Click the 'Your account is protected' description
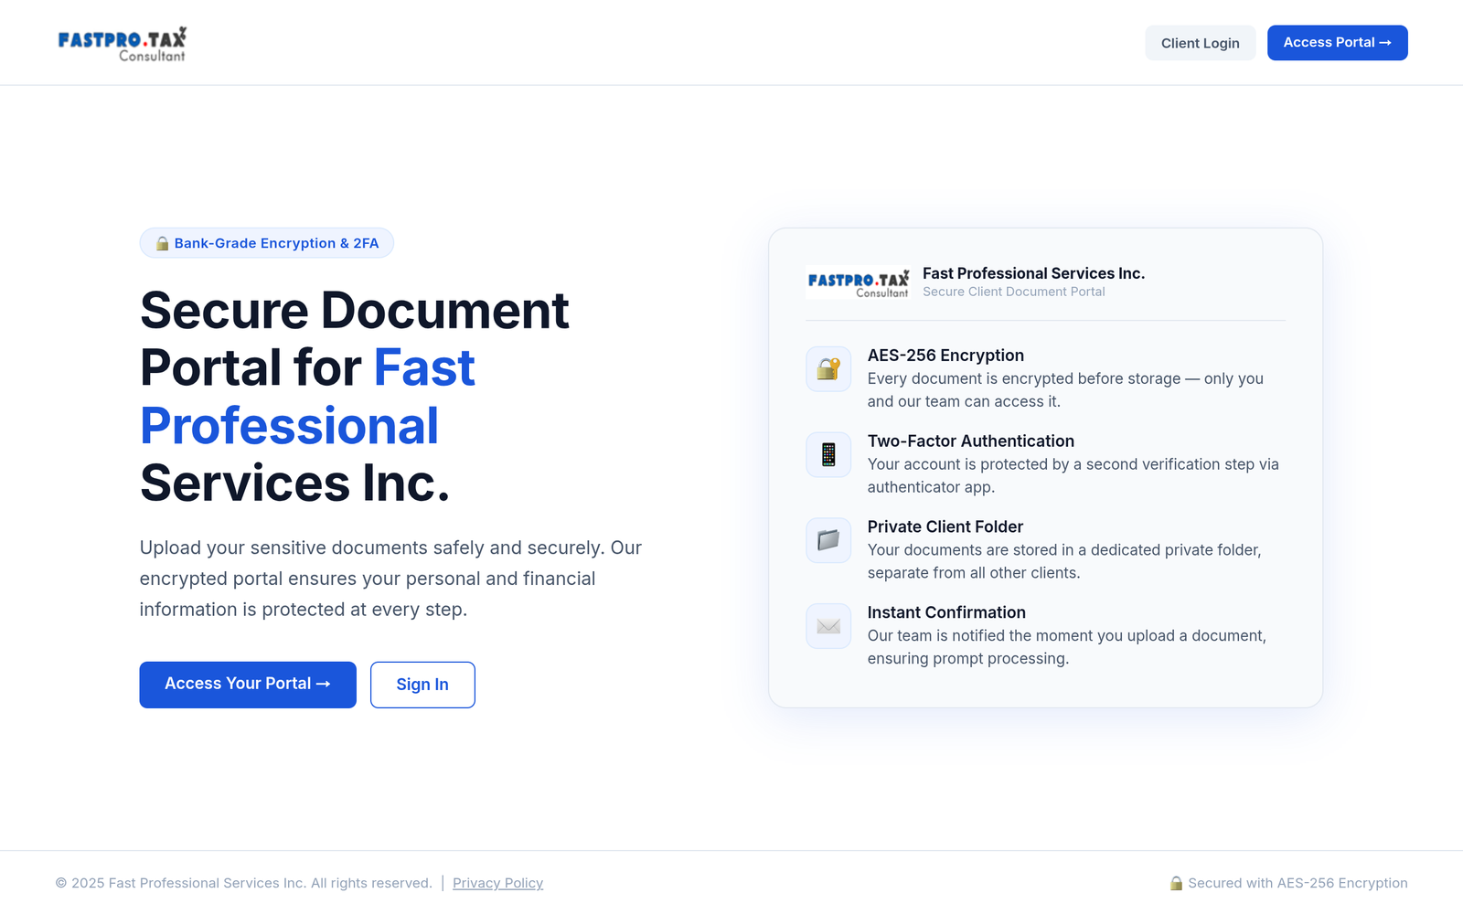Viewport: 1463px width, 914px height. tap(1073, 476)
